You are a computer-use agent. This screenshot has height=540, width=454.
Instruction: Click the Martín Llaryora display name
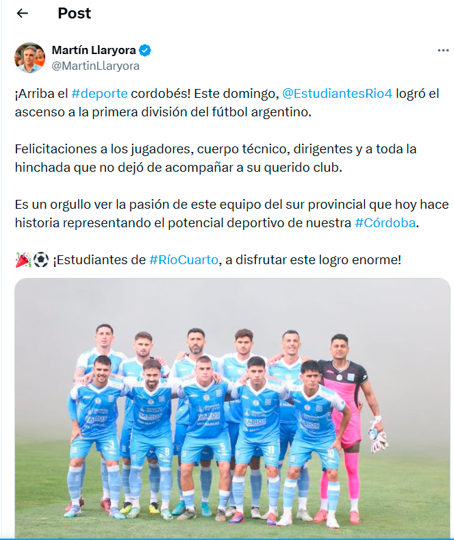click(x=94, y=50)
